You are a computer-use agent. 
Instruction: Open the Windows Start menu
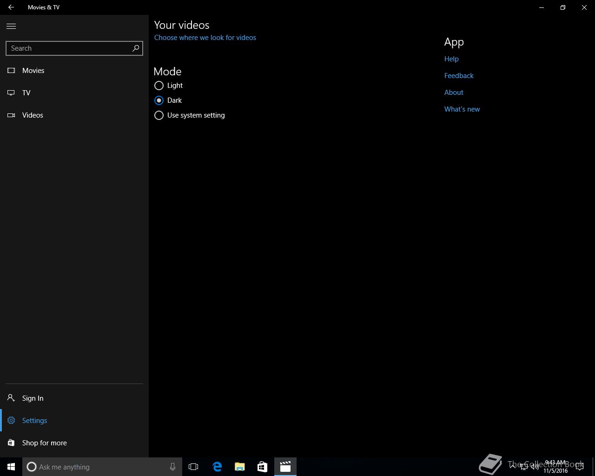11,467
